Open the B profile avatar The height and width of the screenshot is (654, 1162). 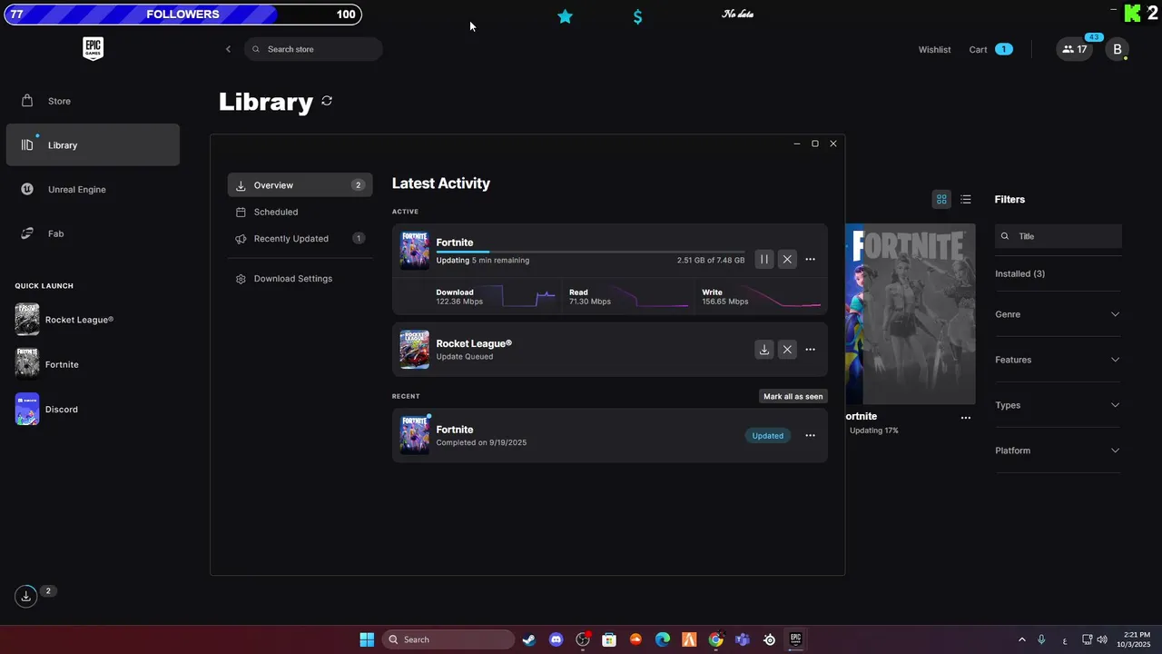[1118, 49]
